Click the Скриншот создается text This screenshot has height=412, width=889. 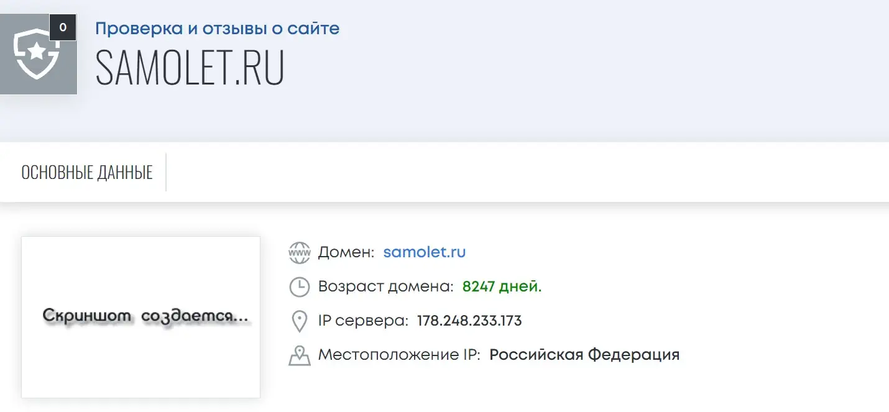coord(146,316)
